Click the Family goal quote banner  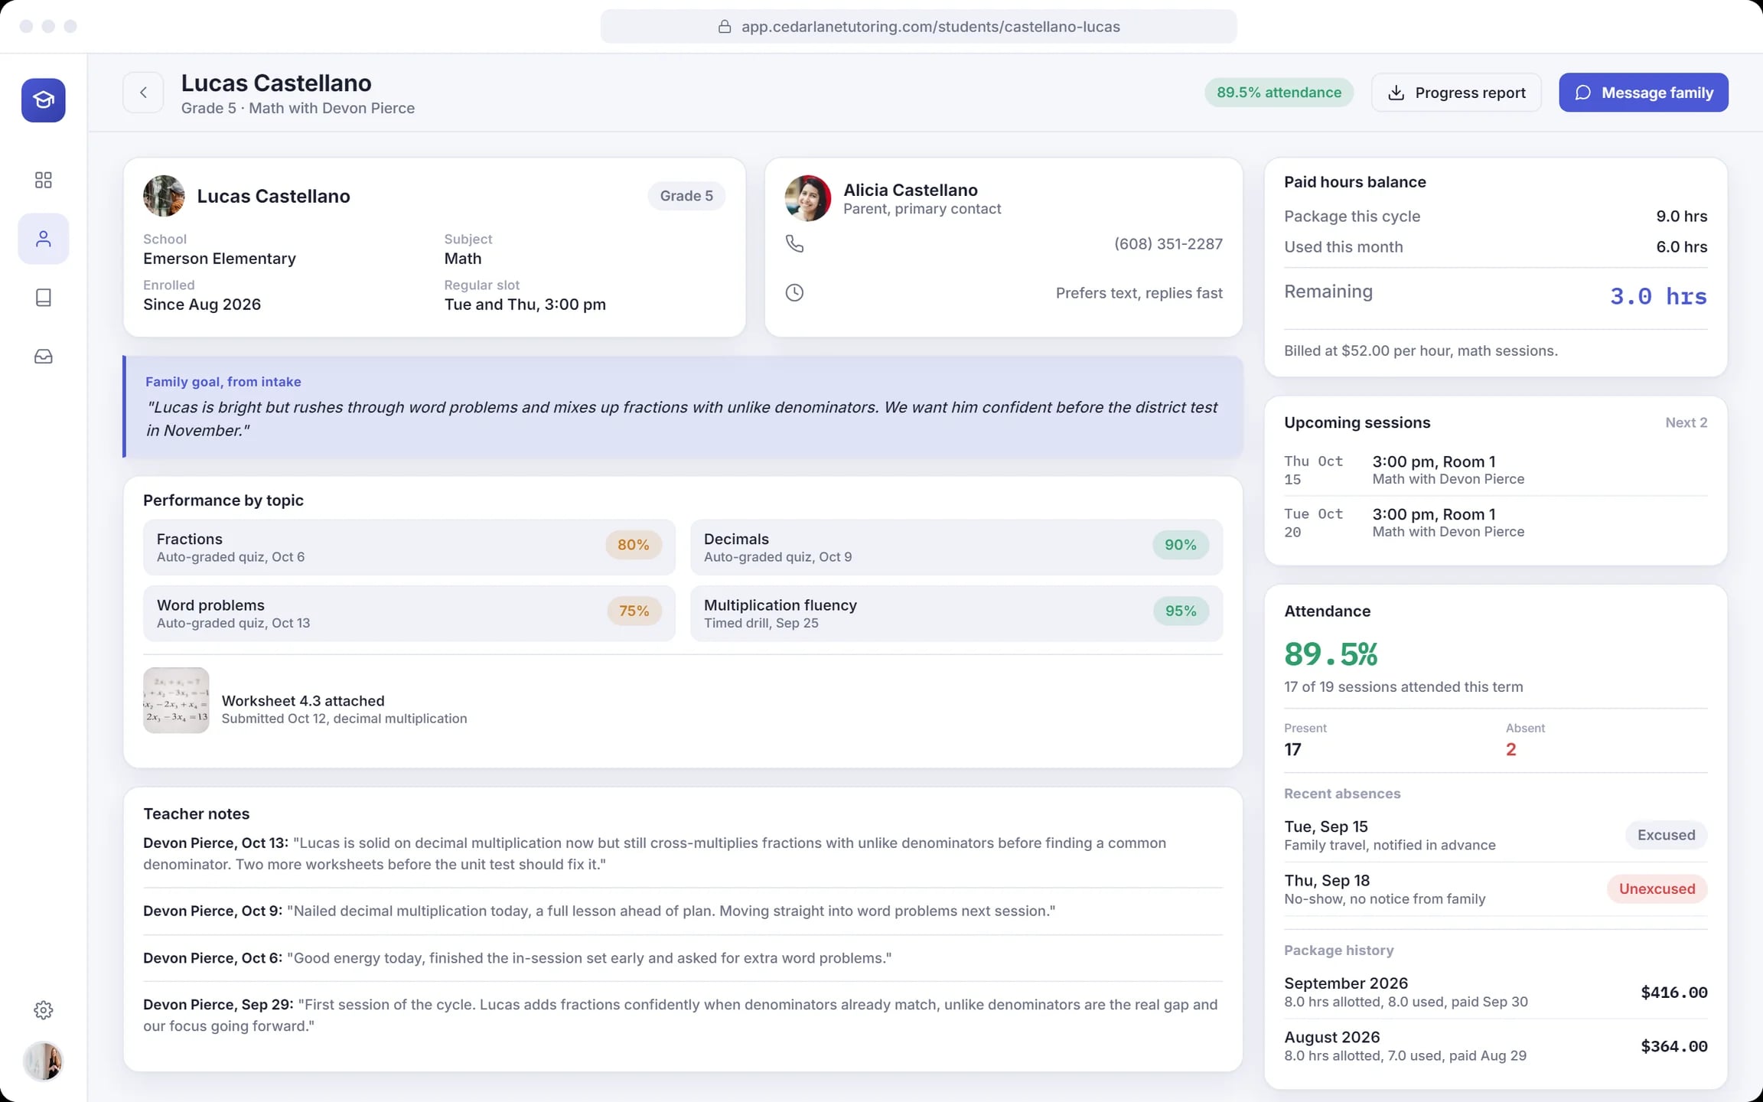[x=683, y=406]
